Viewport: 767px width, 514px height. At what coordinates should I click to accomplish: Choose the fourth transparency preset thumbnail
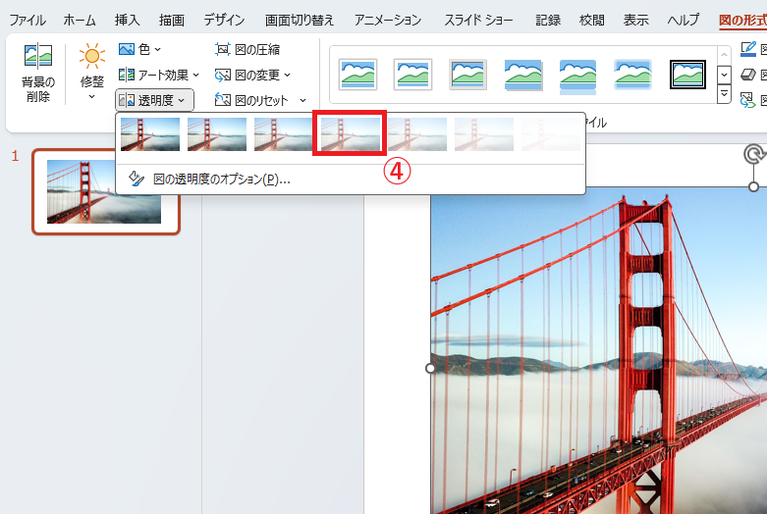(x=351, y=133)
